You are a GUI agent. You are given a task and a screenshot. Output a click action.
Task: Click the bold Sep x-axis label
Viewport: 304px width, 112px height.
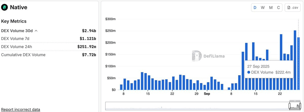(207, 94)
